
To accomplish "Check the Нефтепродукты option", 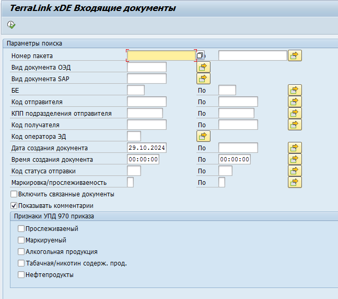I will [x=21, y=275].
